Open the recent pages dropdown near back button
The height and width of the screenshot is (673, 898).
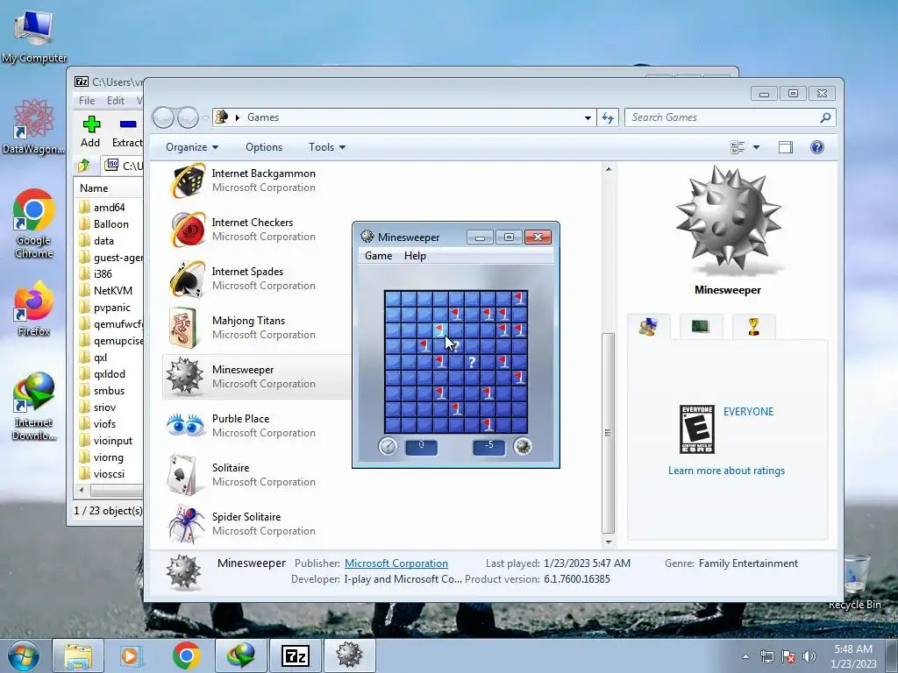205,118
